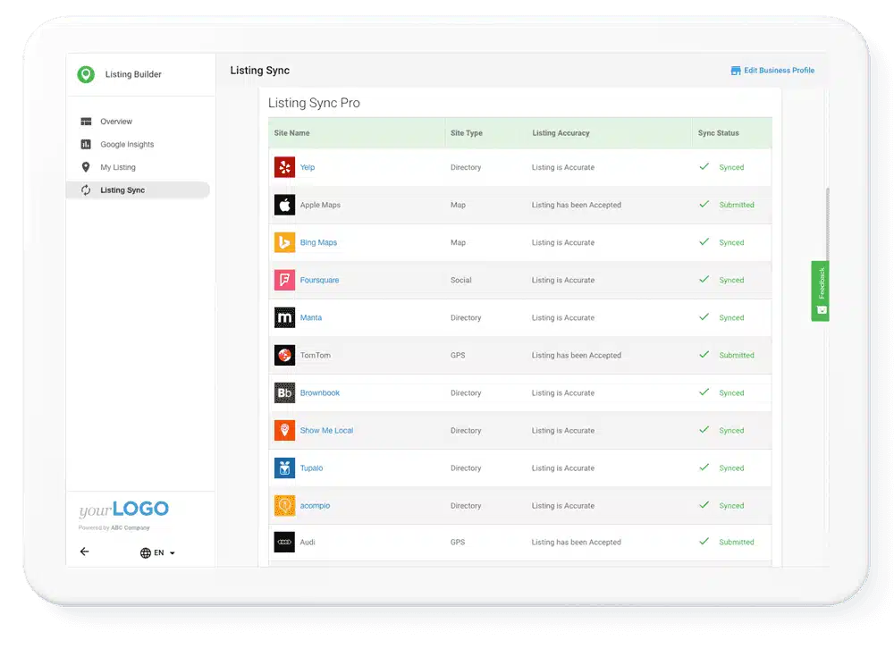
Task: Click the Manta icon
Action: point(284,317)
